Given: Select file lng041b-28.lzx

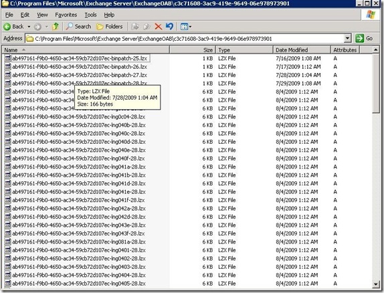Looking at the screenshot, I should pos(79,175).
